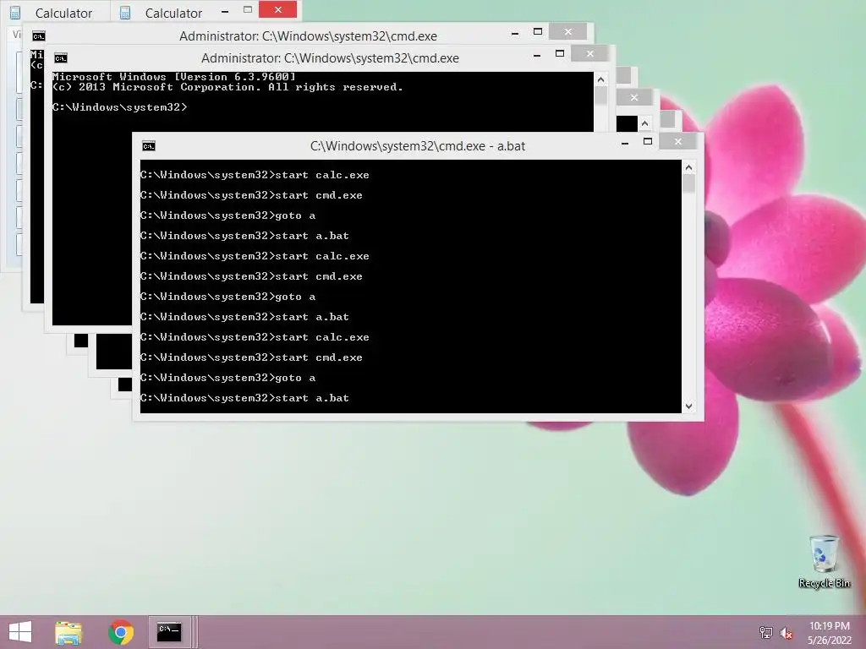Maximize the rearmost Administrator cmd window
Screen dimensions: 866x649
click(x=537, y=32)
